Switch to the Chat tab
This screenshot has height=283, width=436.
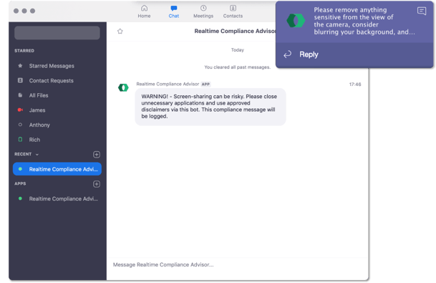tap(174, 11)
